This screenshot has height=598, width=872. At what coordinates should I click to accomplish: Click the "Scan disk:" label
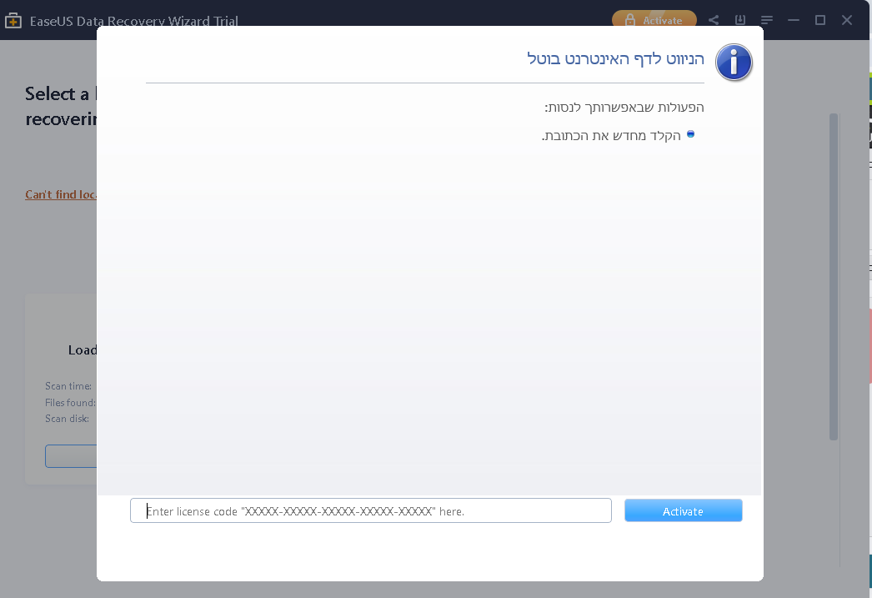coord(67,419)
